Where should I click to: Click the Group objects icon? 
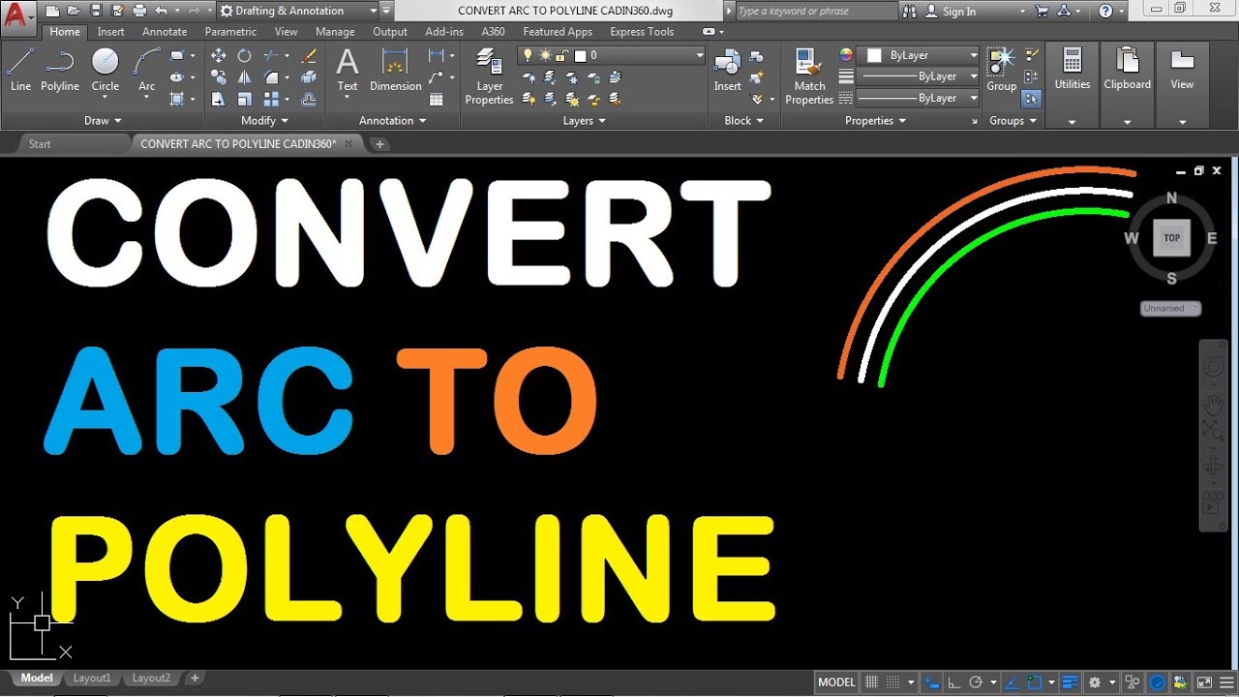tap(1001, 71)
